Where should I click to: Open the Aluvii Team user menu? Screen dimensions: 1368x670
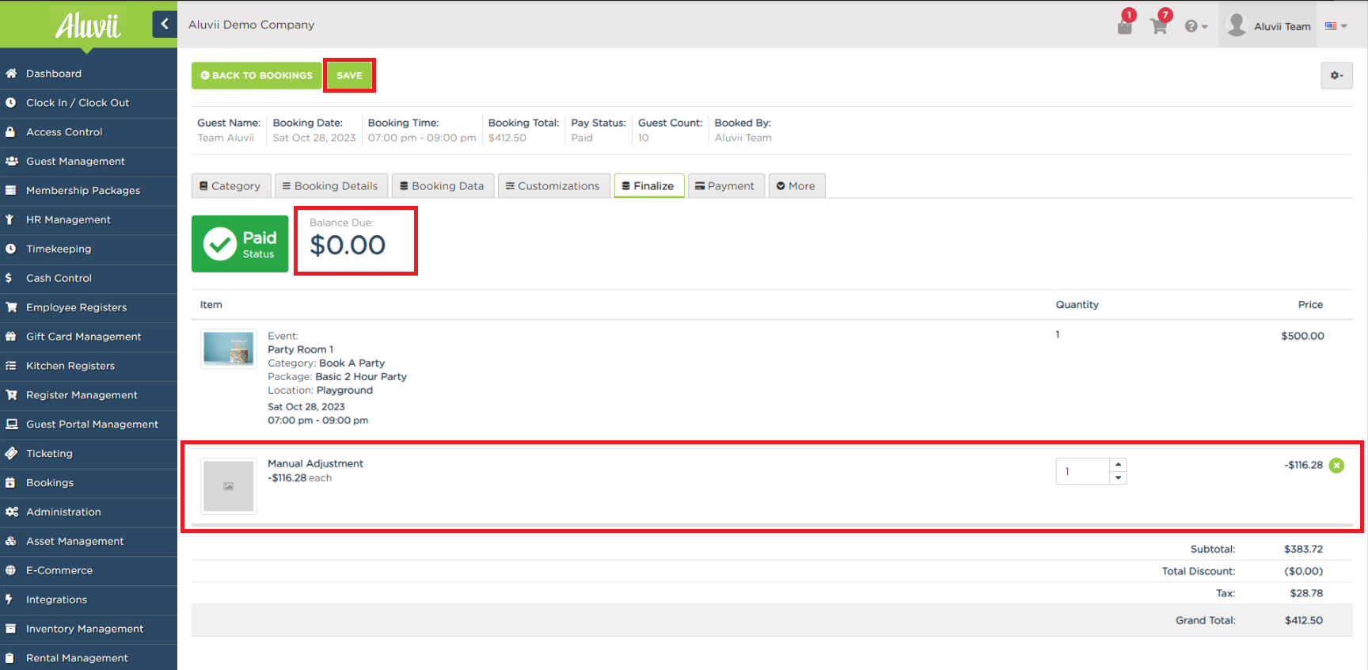1269,25
